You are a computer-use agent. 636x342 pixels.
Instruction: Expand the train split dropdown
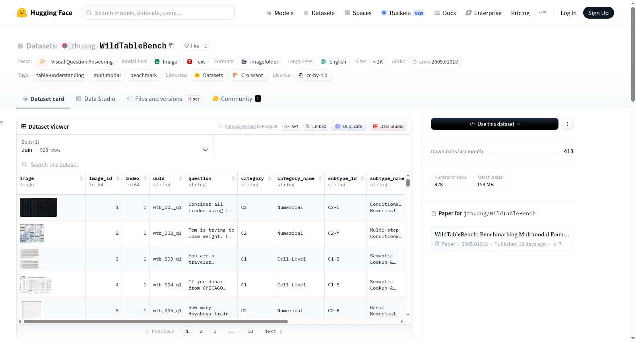click(115, 146)
